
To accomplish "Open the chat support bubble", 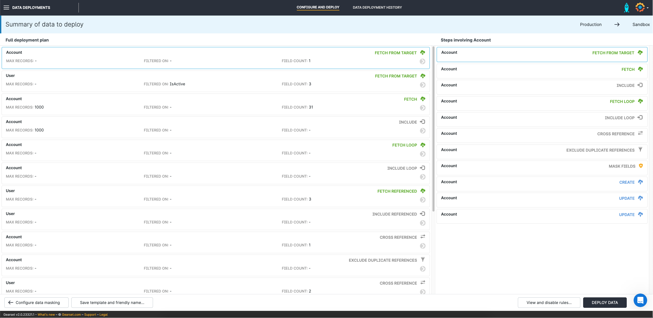I will (640, 300).
